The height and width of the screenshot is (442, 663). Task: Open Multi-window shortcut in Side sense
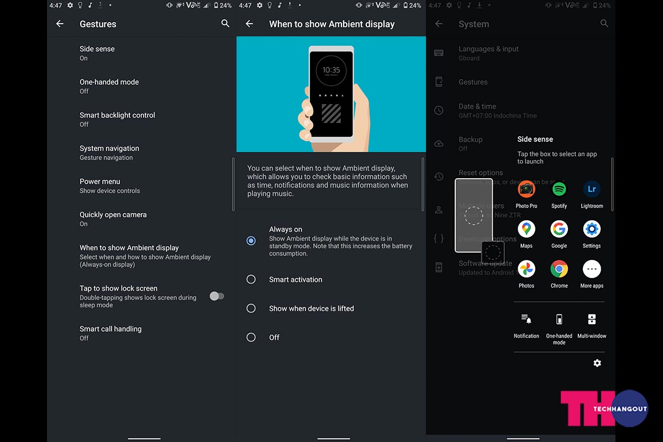click(592, 326)
